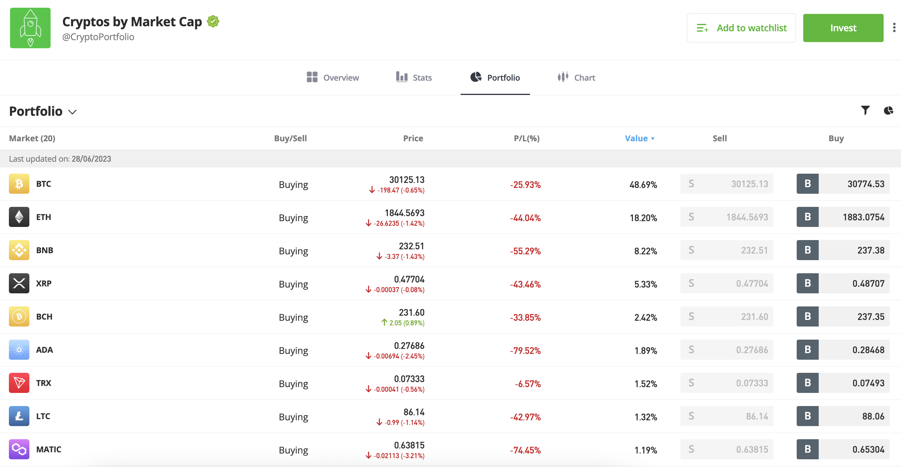Click the BTC ticker name
The width and height of the screenshot is (901, 467).
[44, 184]
